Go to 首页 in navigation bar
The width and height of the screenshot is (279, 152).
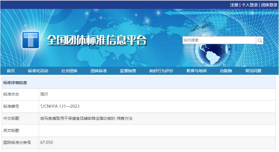[x=11, y=71]
